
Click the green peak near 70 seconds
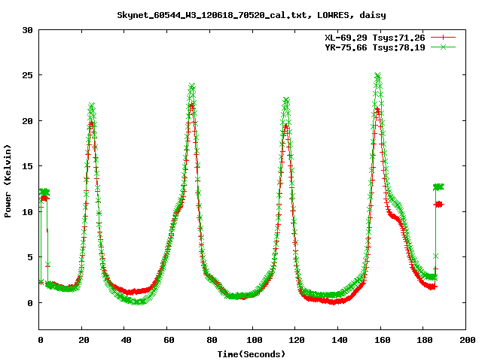(192, 86)
